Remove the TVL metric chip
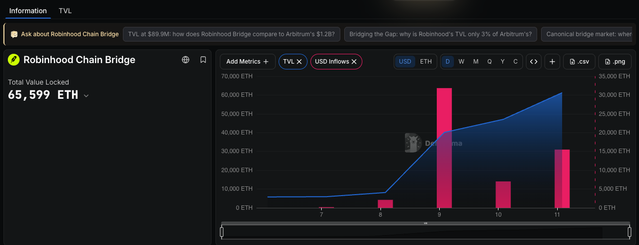Screen dimensions: 639x245 299,62
